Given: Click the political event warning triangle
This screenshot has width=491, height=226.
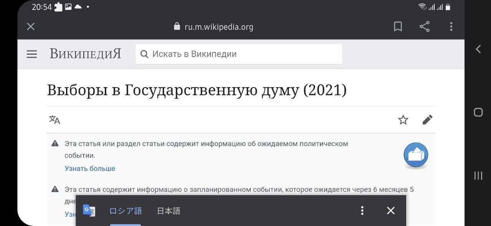Looking at the screenshot, I should click(x=55, y=143).
